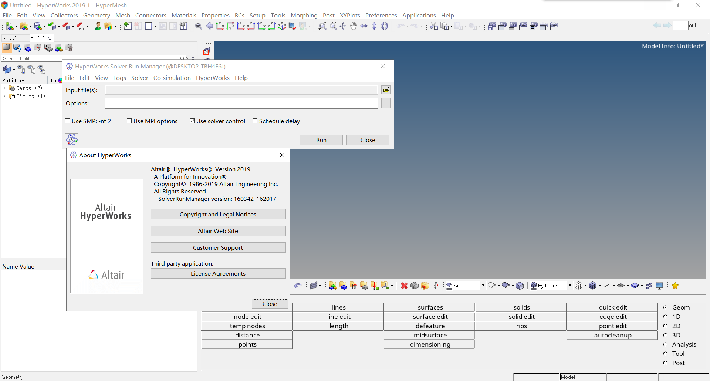Click the renumber 1-2-3 icon
Viewport: 710px width, 381px height.
pos(436,286)
